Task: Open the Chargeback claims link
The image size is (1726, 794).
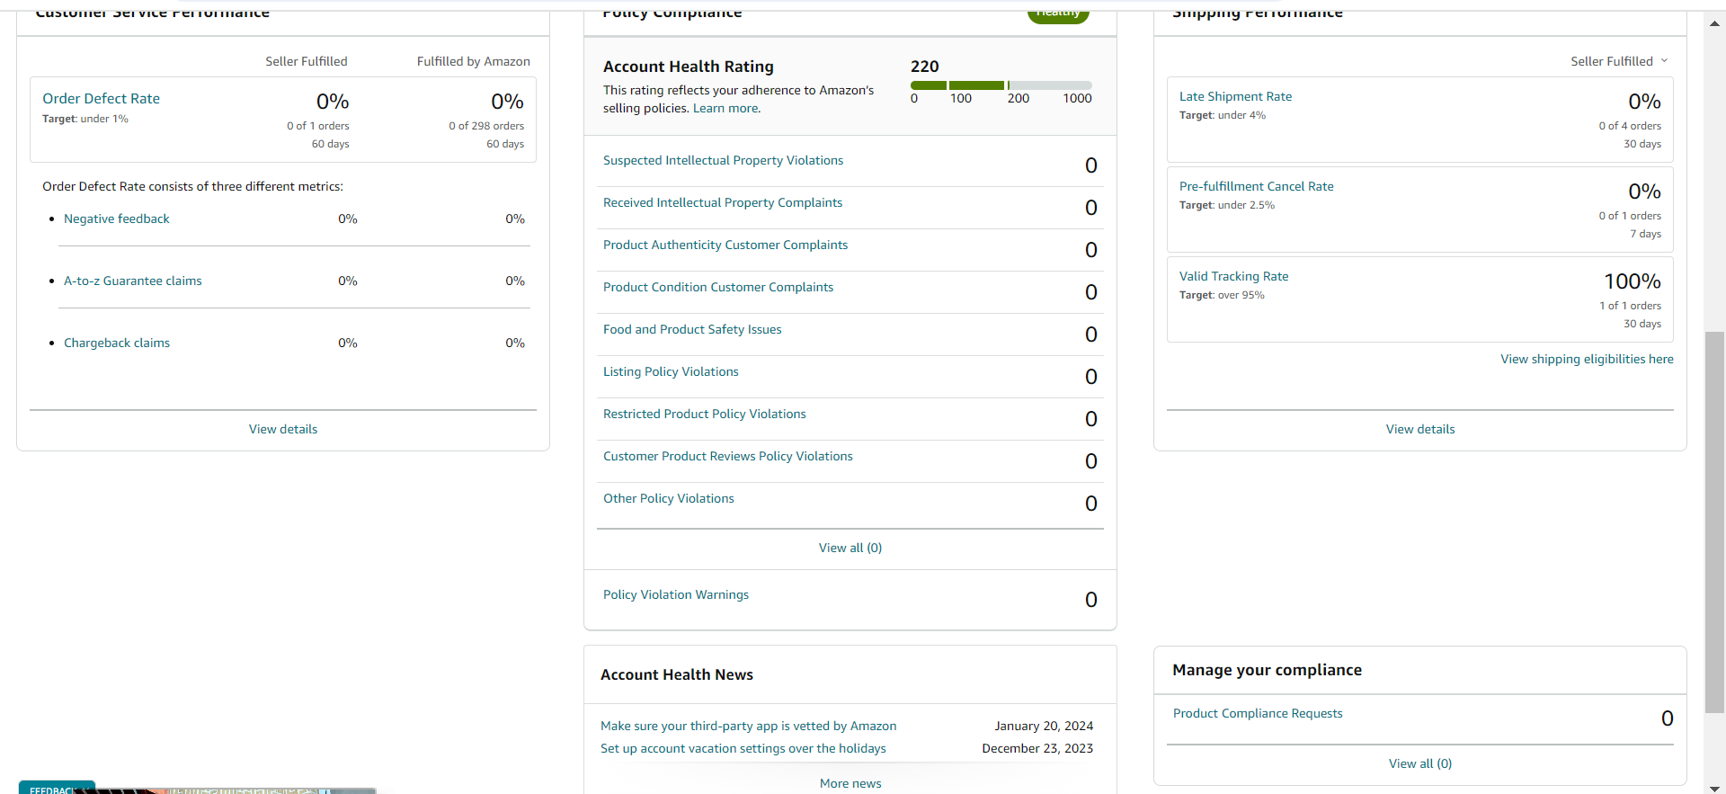Action: (x=117, y=343)
